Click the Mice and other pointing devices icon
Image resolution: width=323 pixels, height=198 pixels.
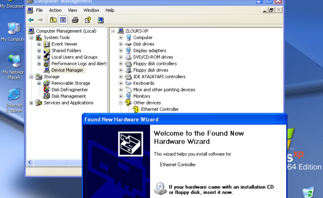tap(129, 90)
